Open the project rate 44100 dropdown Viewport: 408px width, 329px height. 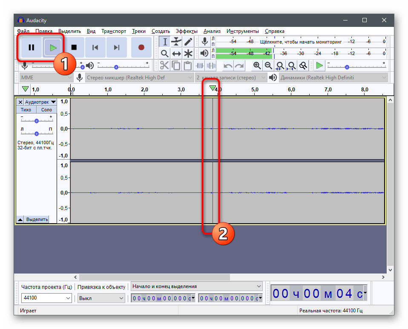46,298
